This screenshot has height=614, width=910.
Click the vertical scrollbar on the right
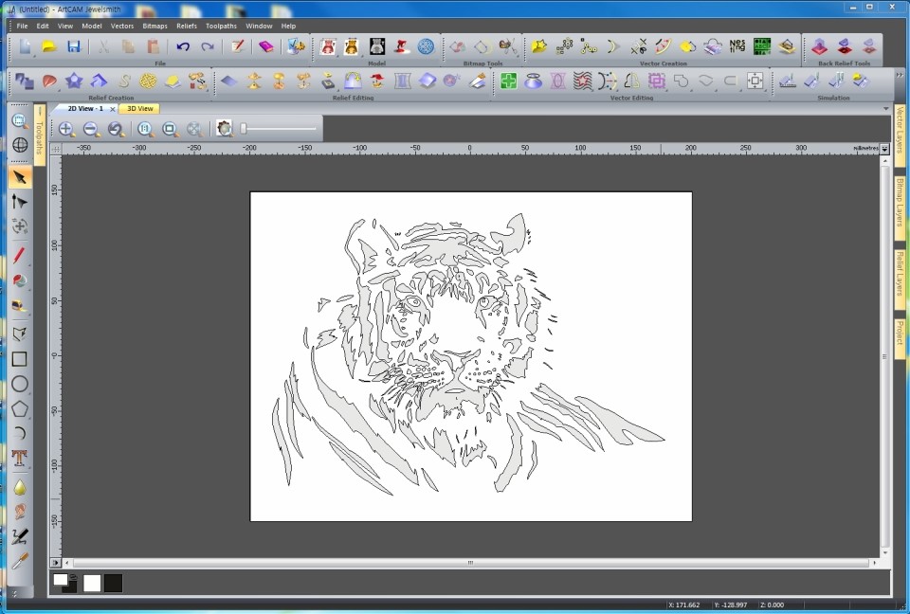(885, 355)
